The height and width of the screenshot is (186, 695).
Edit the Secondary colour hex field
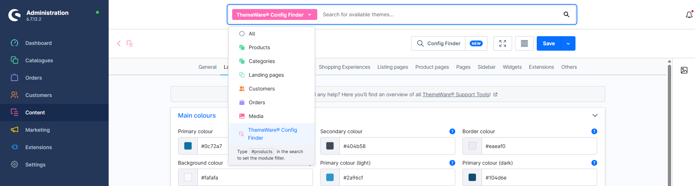[x=397, y=146]
